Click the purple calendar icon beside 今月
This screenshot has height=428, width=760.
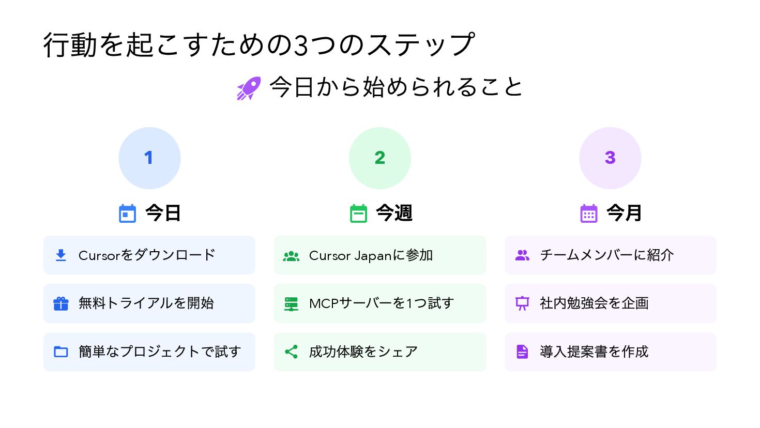[x=589, y=213]
